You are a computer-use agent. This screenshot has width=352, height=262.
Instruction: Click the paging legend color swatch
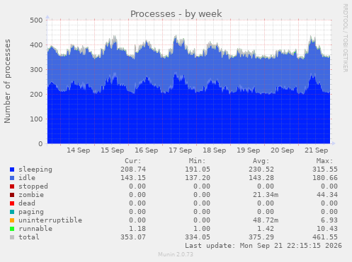point(12,212)
